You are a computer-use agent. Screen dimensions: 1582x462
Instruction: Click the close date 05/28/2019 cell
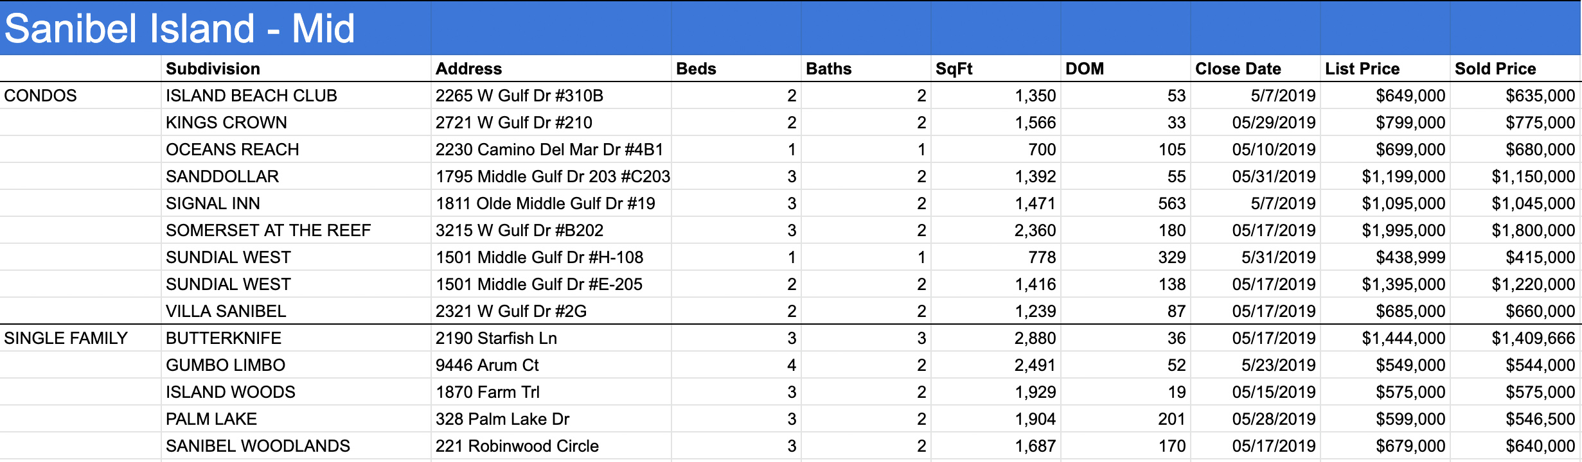coord(1256,419)
